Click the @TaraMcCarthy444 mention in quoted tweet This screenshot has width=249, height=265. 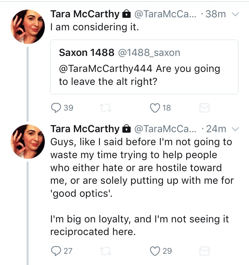(106, 69)
